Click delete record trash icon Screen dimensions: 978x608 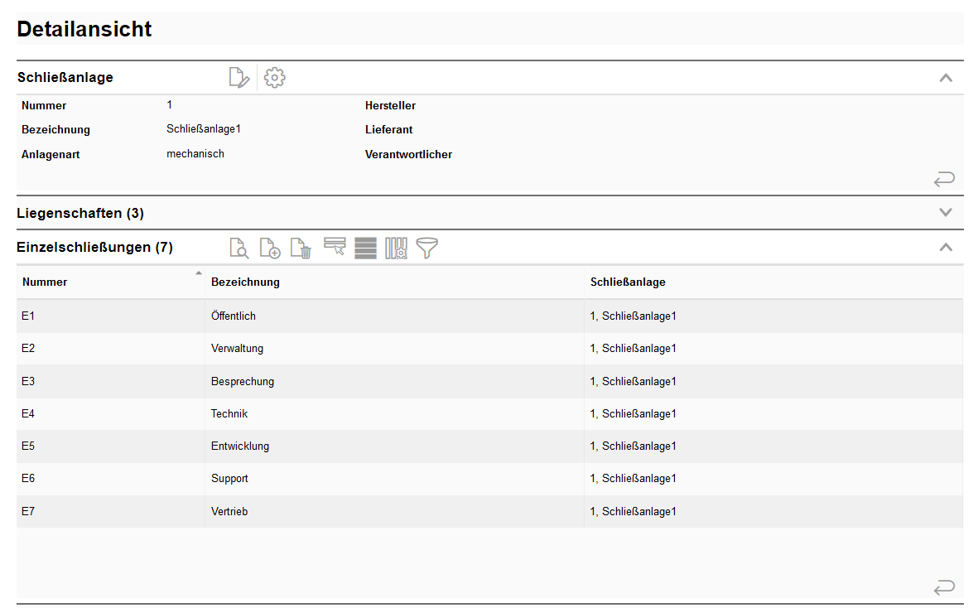click(x=301, y=248)
